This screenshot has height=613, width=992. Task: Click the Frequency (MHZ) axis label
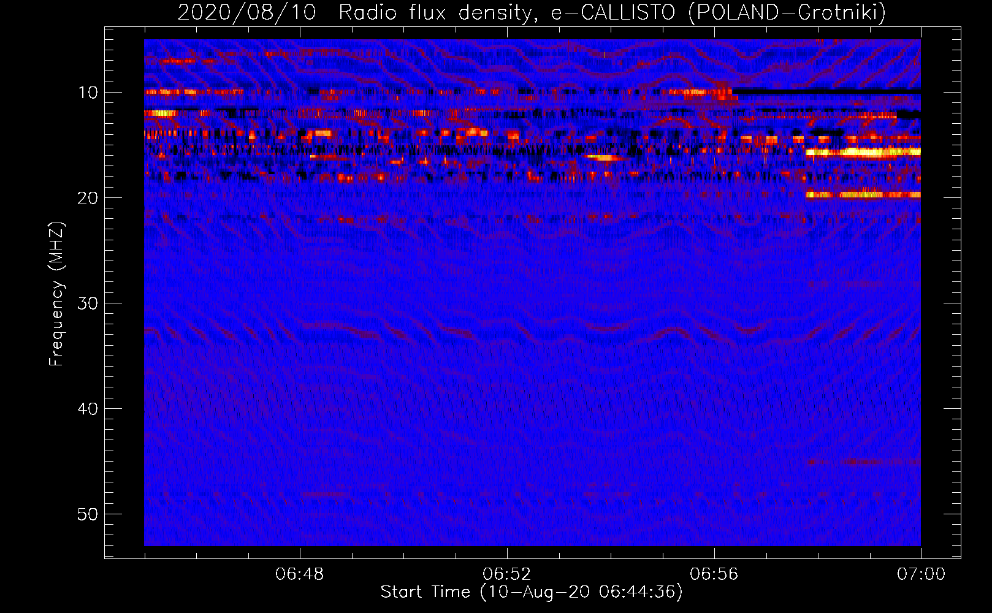tap(56, 294)
